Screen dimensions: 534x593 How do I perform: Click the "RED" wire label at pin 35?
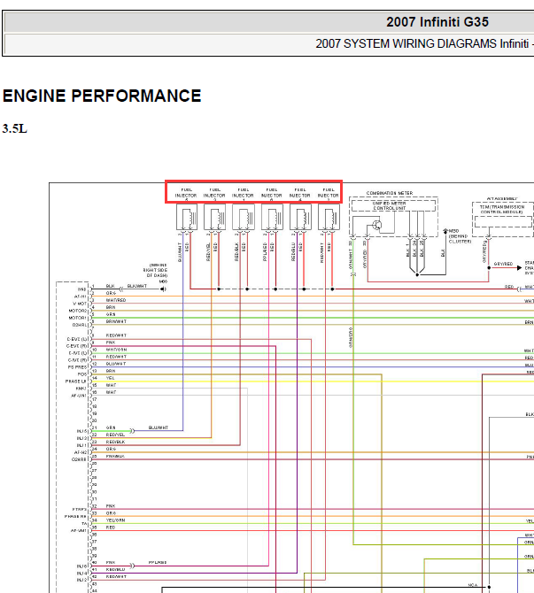[x=111, y=528]
